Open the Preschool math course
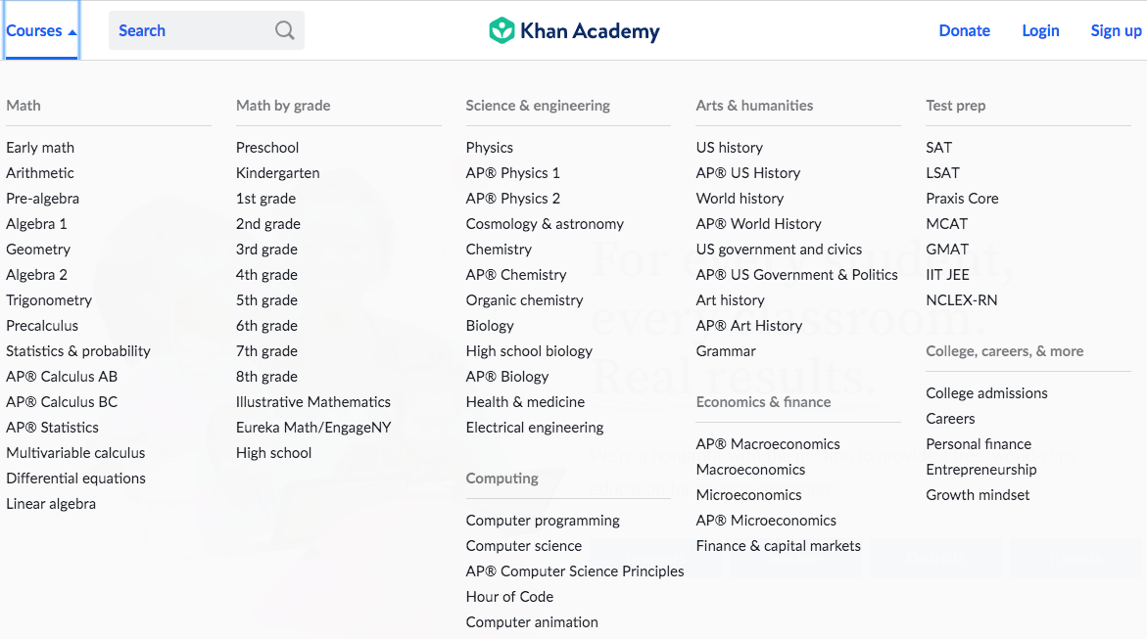1147x639 pixels. click(x=266, y=147)
